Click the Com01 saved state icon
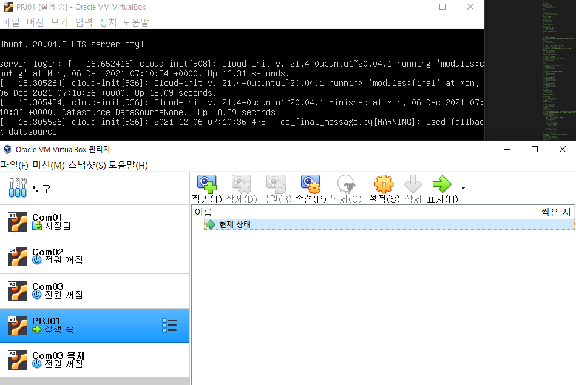Viewport: 576px width, 385px height. tap(37, 226)
